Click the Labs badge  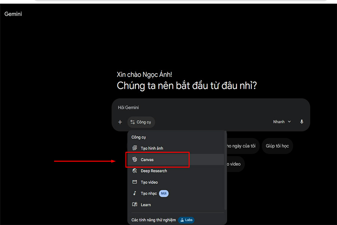pyautogui.click(x=186, y=220)
